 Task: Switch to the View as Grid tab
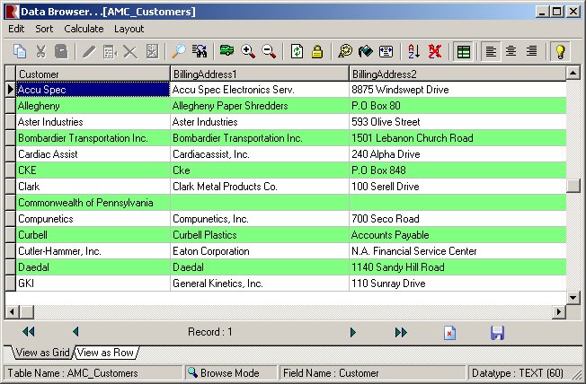click(42, 353)
